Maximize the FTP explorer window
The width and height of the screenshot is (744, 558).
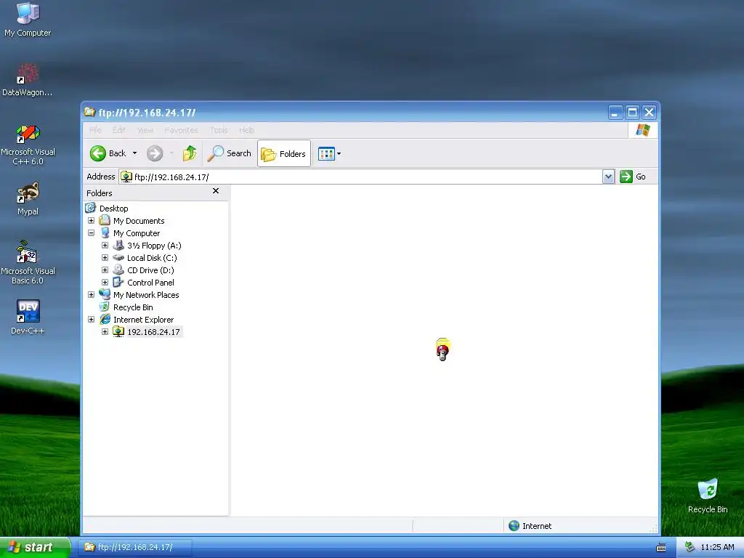632,113
